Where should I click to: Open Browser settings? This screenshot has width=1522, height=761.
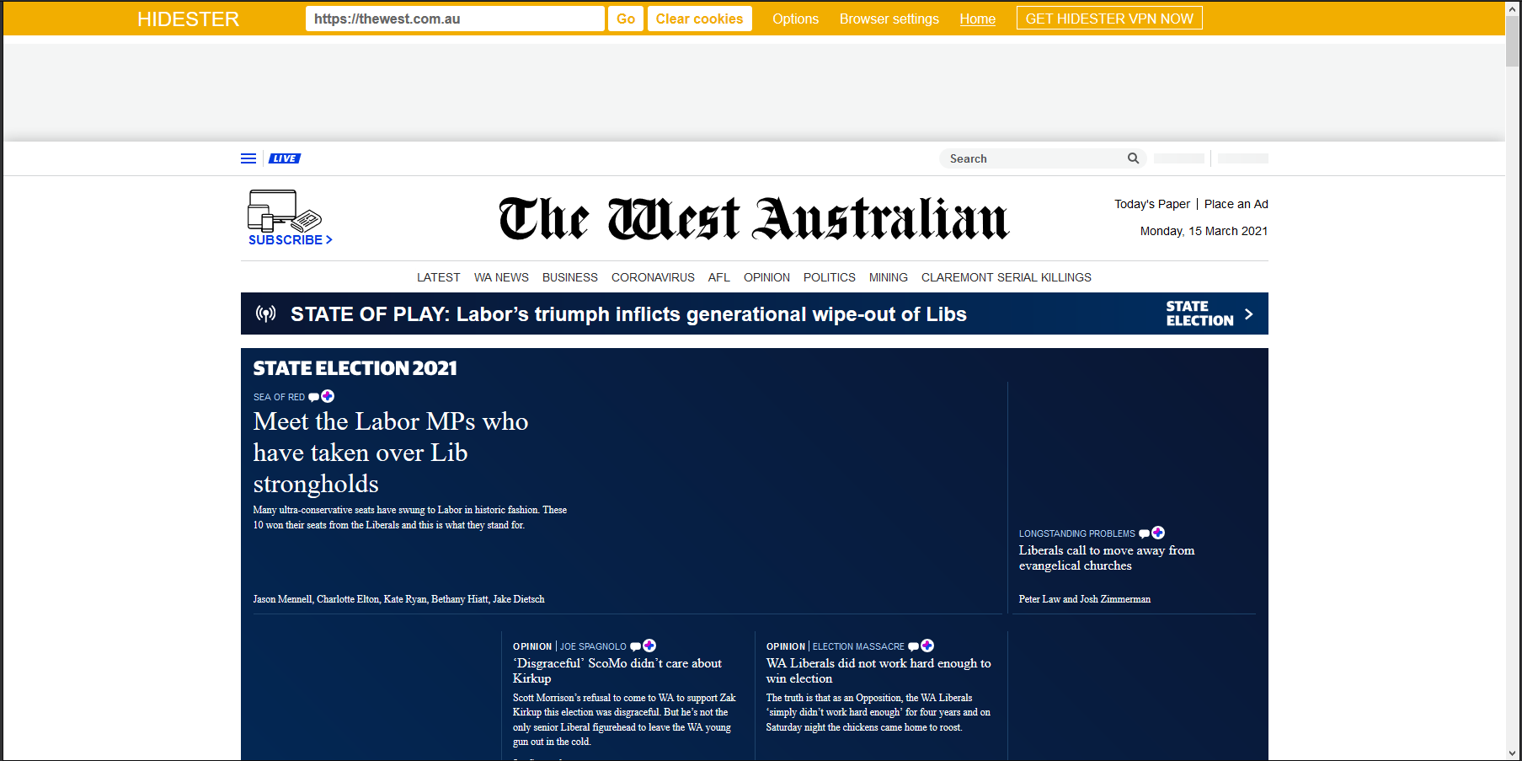(889, 19)
